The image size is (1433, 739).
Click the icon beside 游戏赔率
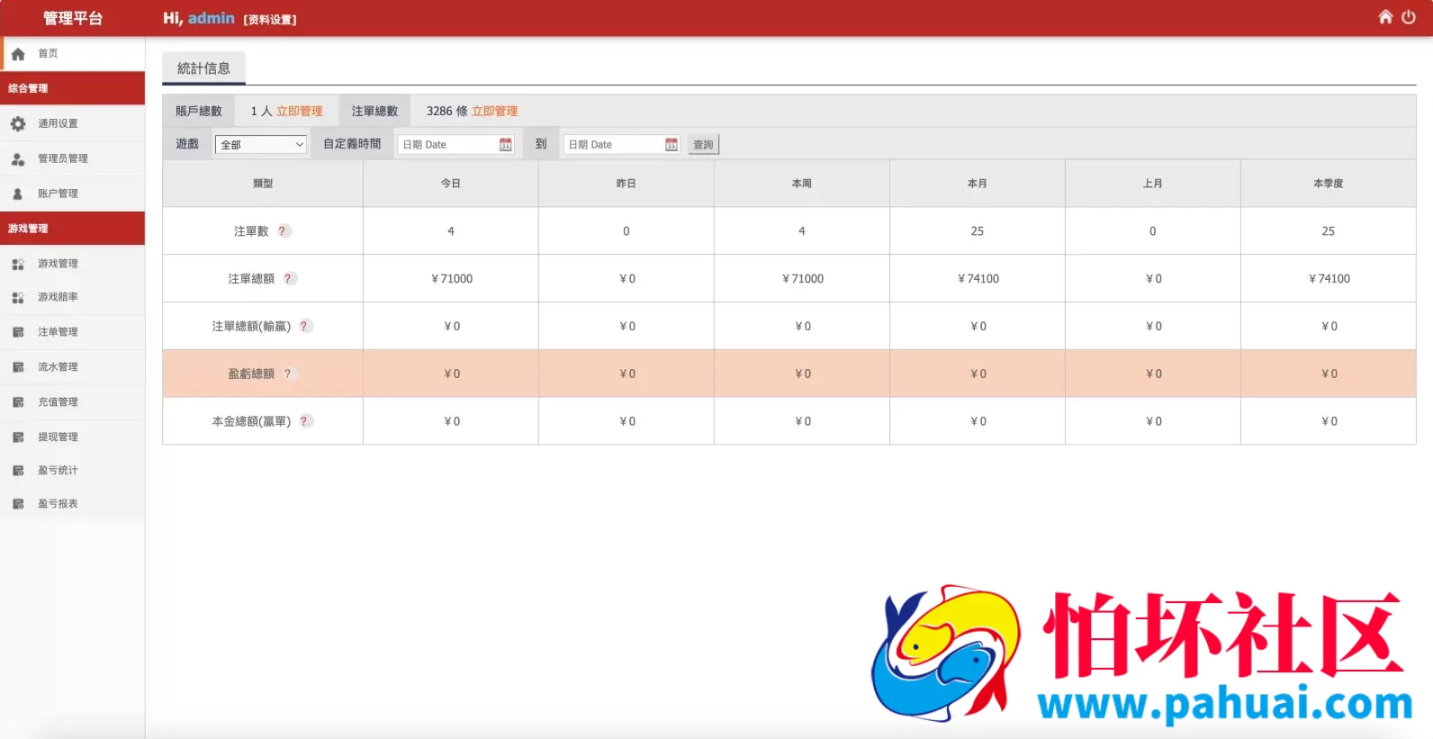point(18,297)
